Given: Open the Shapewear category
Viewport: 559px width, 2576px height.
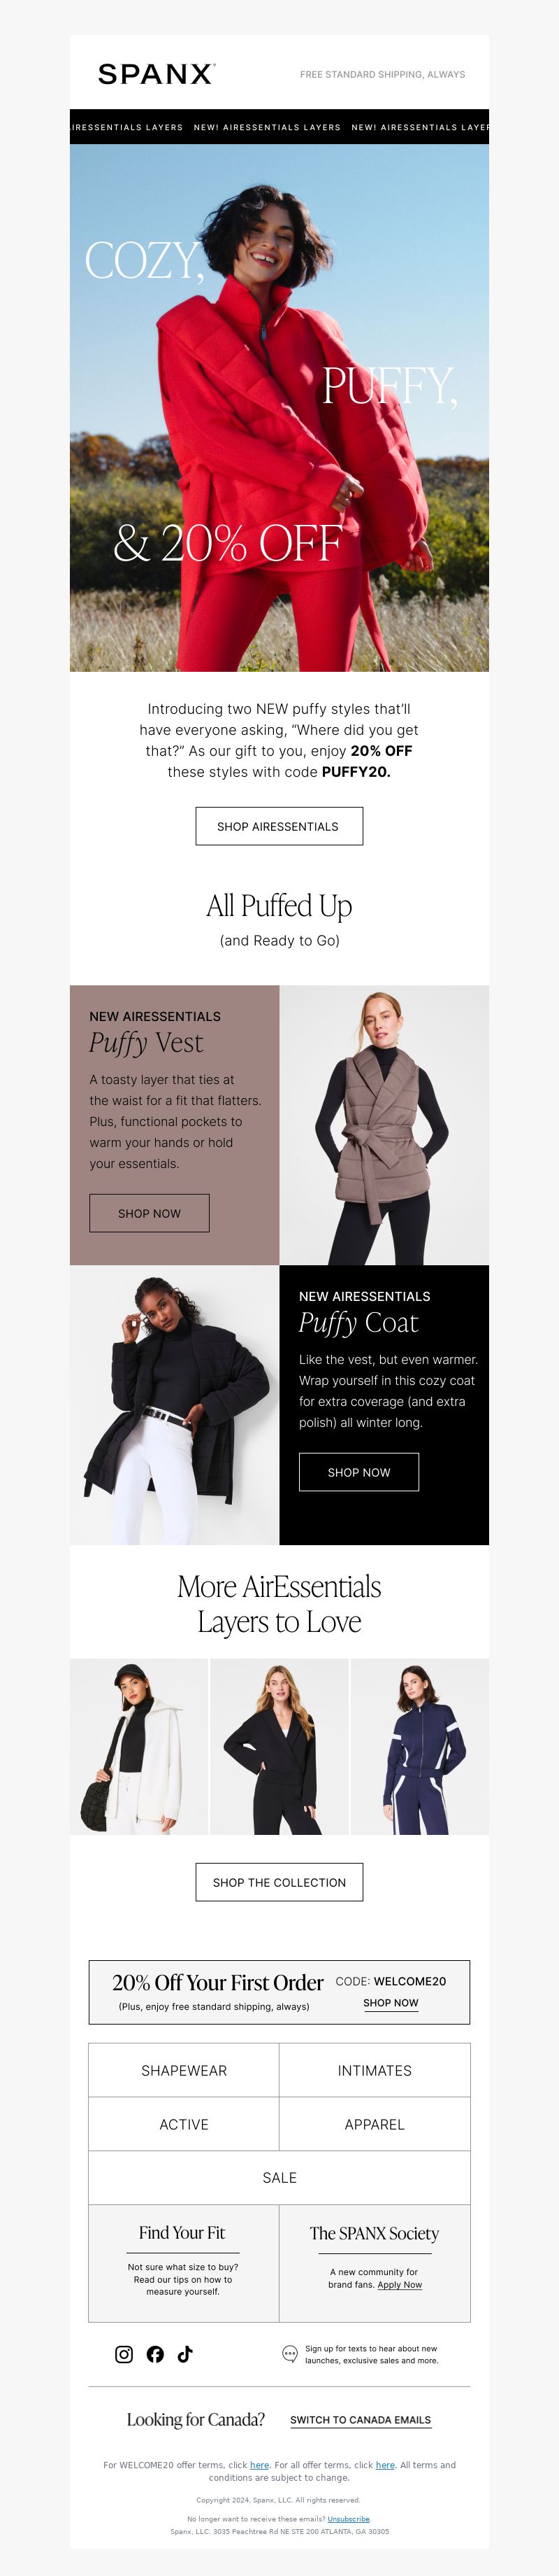Looking at the screenshot, I should point(184,2070).
